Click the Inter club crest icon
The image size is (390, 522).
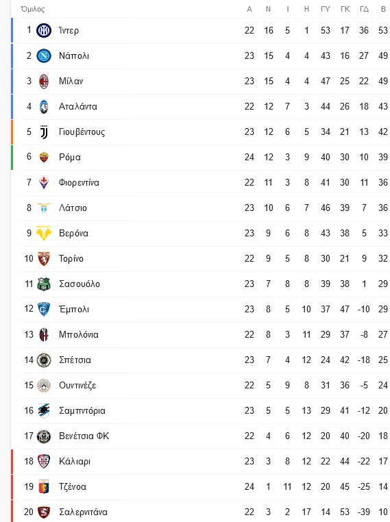tap(44, 31)
